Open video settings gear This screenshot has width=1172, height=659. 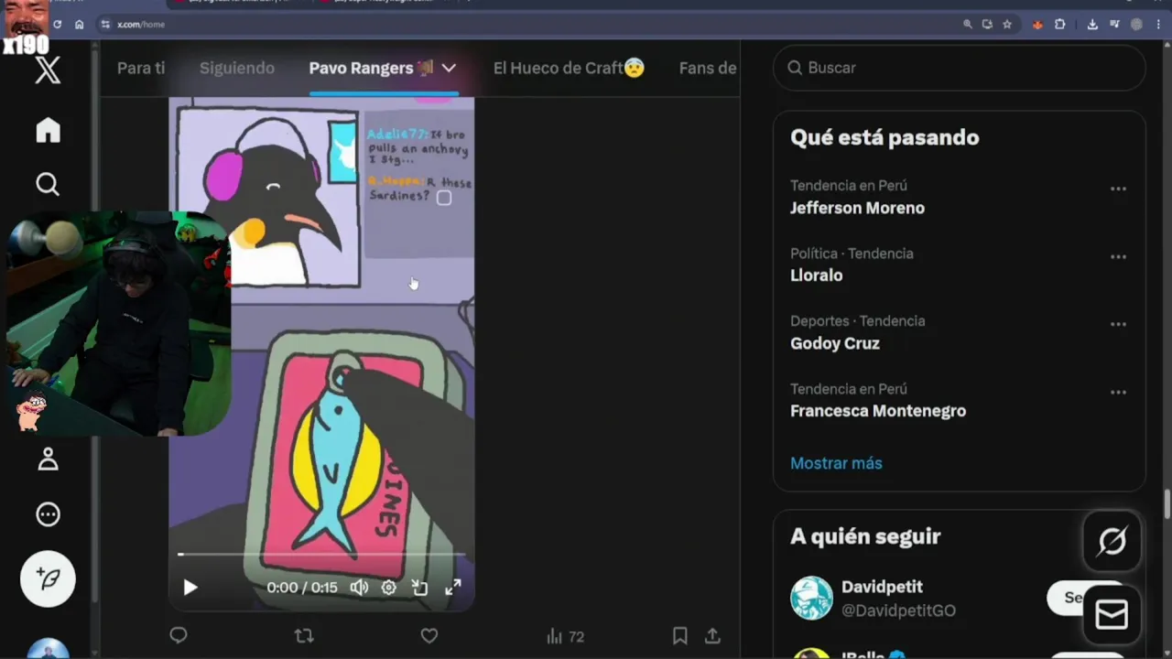point(389,588)
